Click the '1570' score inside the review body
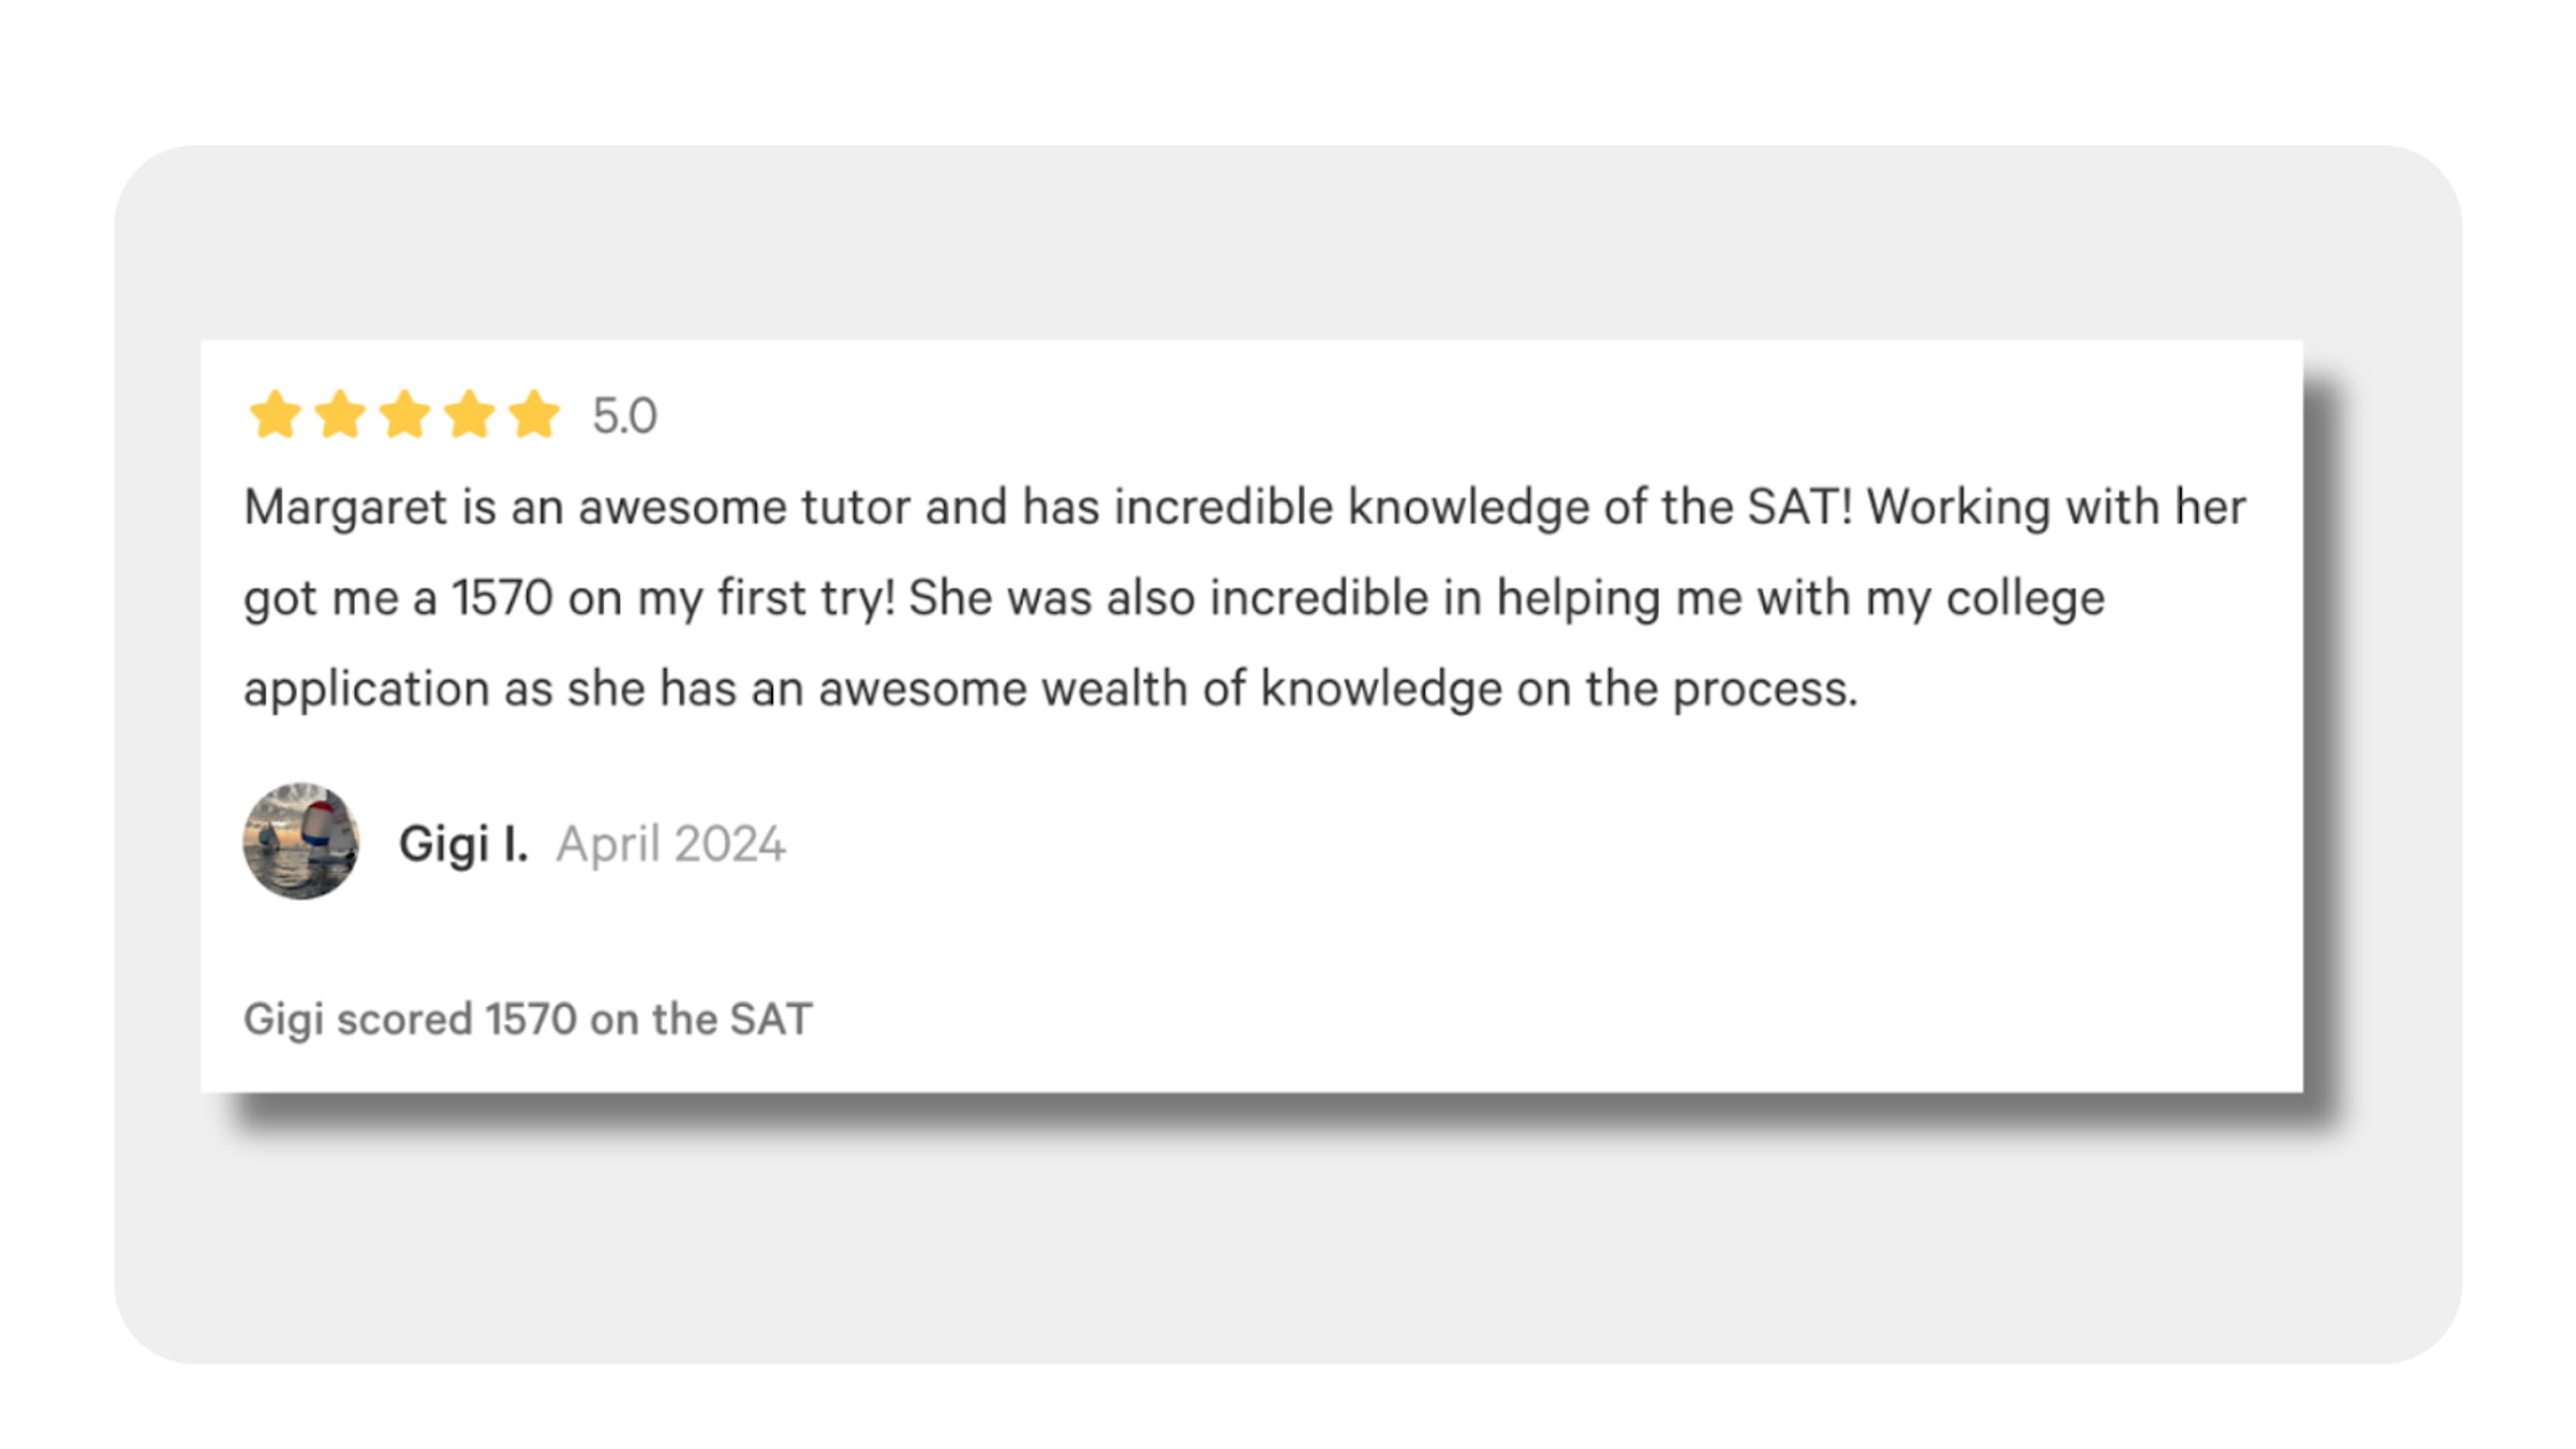 coord(503,598)
